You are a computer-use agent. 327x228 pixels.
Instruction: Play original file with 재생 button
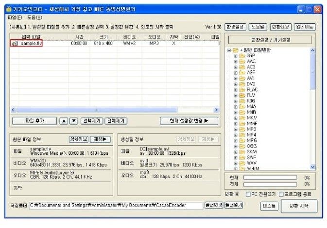click(100, 139)
